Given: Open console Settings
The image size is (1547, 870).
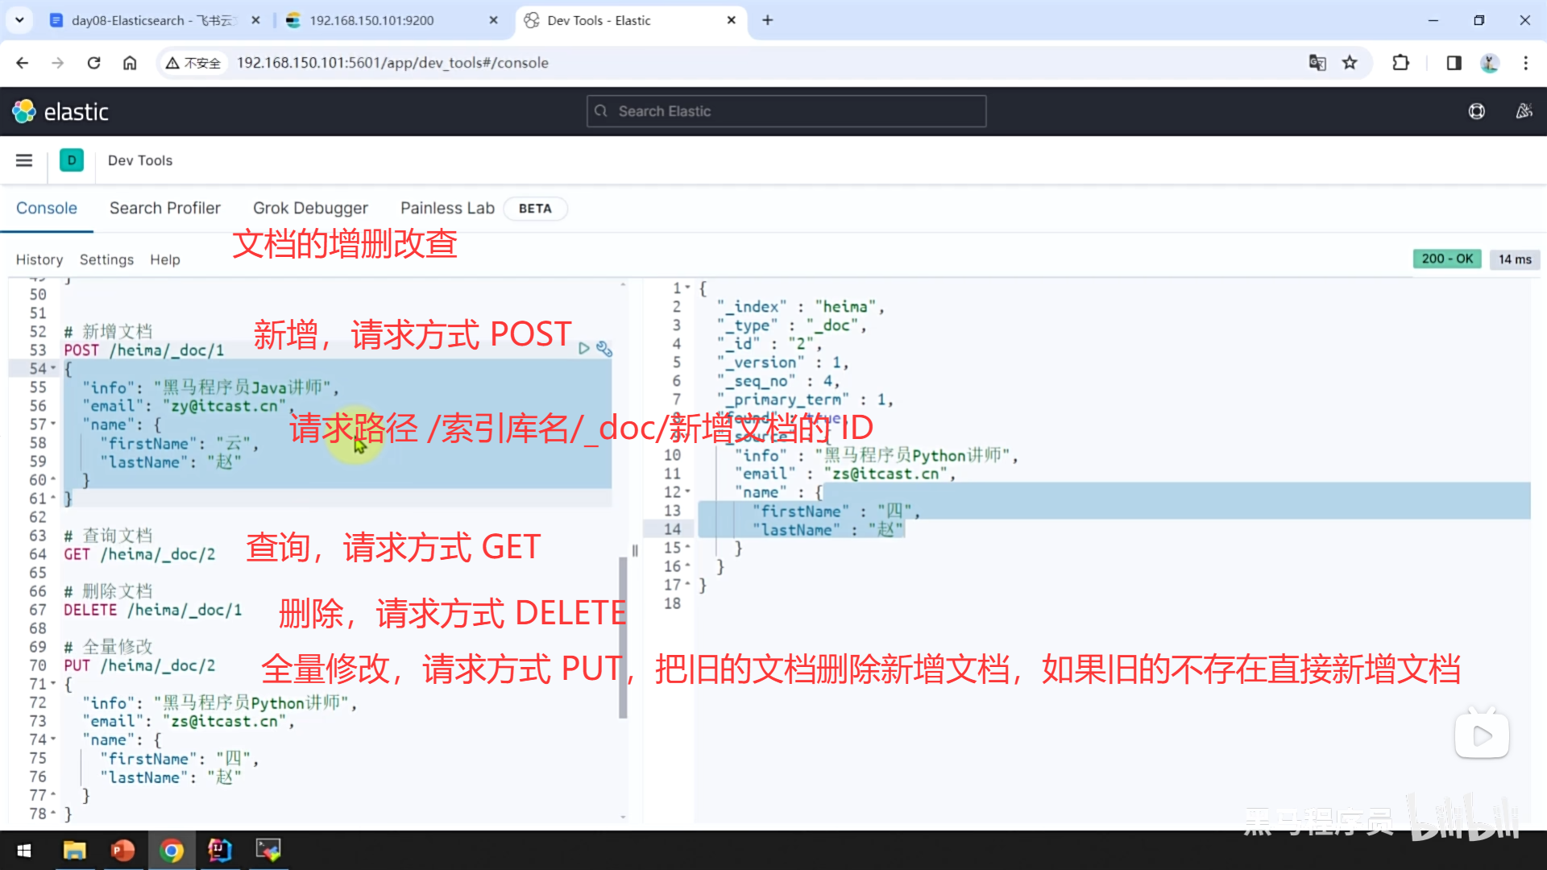Looking at the screenshot, I should point(106,259).
